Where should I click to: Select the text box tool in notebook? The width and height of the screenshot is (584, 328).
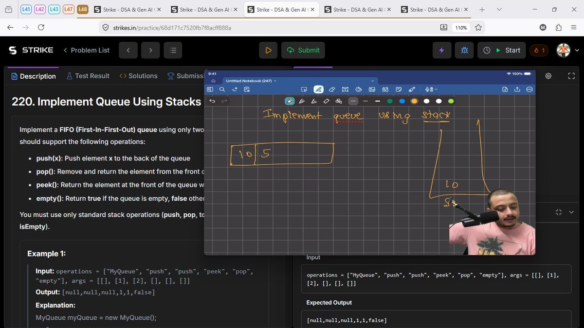[x=346, y=89]
